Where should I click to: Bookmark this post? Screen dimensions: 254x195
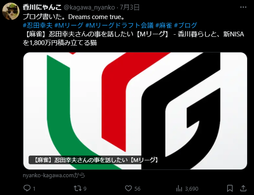[x=230, y=188]
